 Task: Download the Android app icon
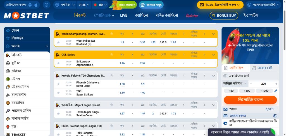click(x=30, y=5)
